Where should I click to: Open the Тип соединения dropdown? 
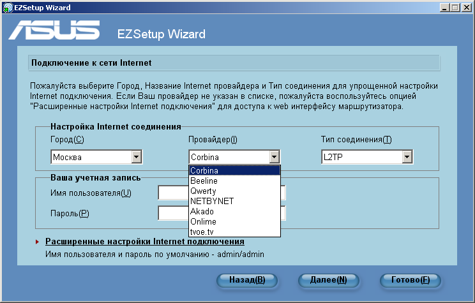click(407, 157)
